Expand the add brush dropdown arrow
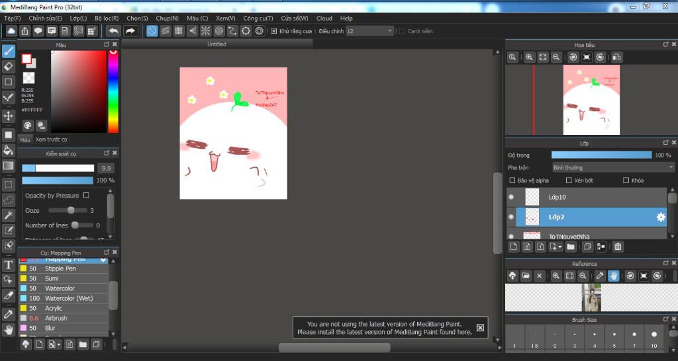 (x=59, y=344)
